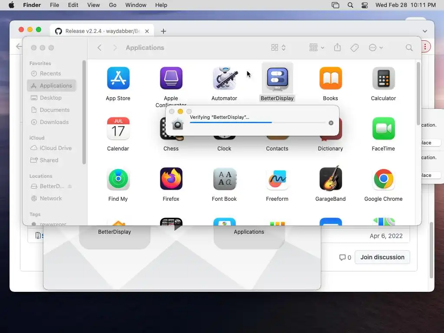Open the File menu
This screenshot has width=444, height=333.
click(54, 5)
